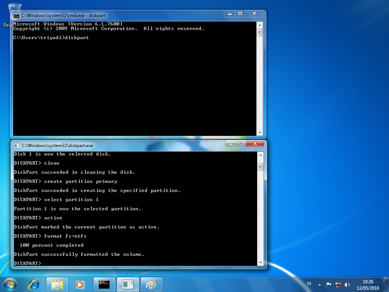Minimize the cmd.exe - diskpart window
This screenshot has height=292, width=389.
pos(230,14)
